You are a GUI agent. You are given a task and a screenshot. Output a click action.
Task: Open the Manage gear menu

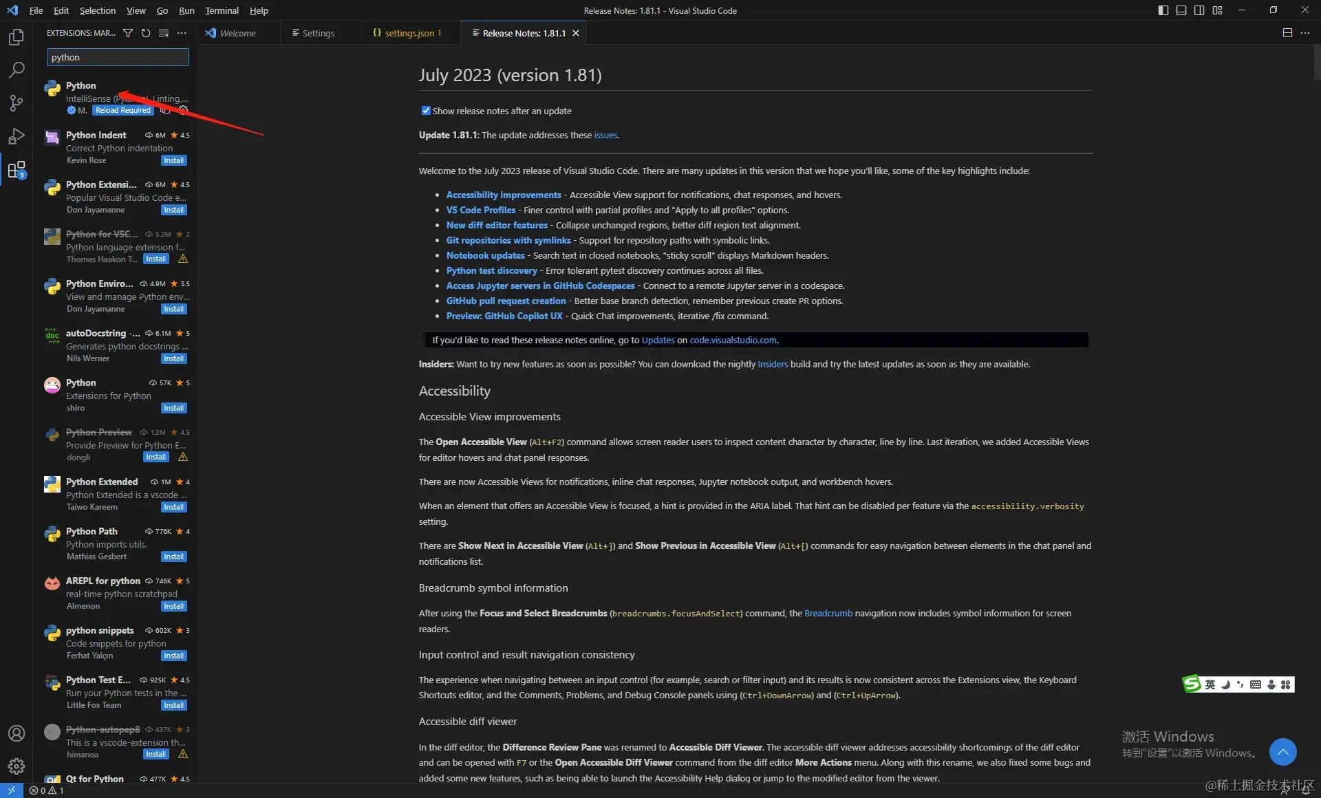(x=17, y=766)
